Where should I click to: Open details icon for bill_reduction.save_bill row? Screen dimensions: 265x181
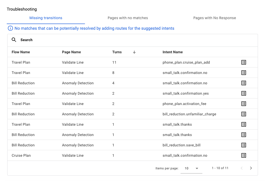(243, 145)
